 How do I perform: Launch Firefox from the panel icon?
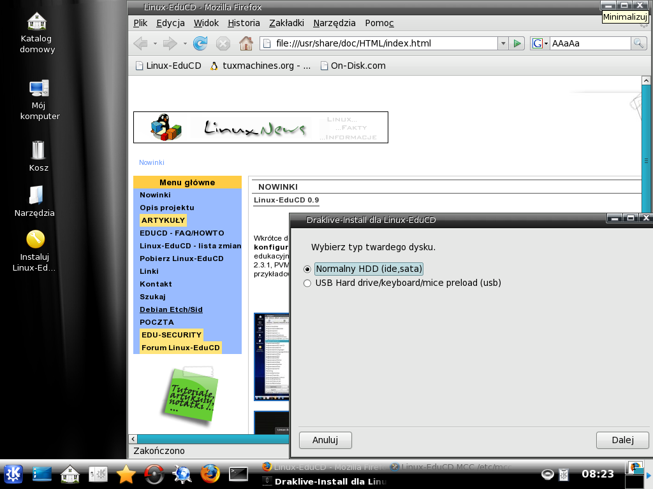point(210,474)
